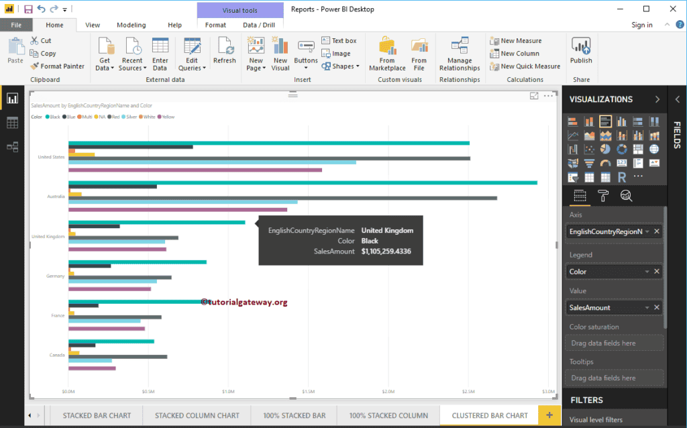Click the New Measure button
687x428 pixels.
tap(516, 40)
